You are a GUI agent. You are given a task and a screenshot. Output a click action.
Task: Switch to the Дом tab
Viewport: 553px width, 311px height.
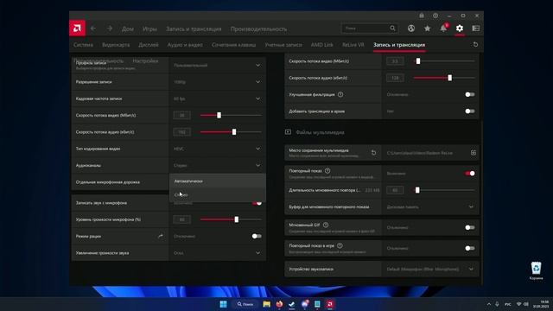(128, 29)
